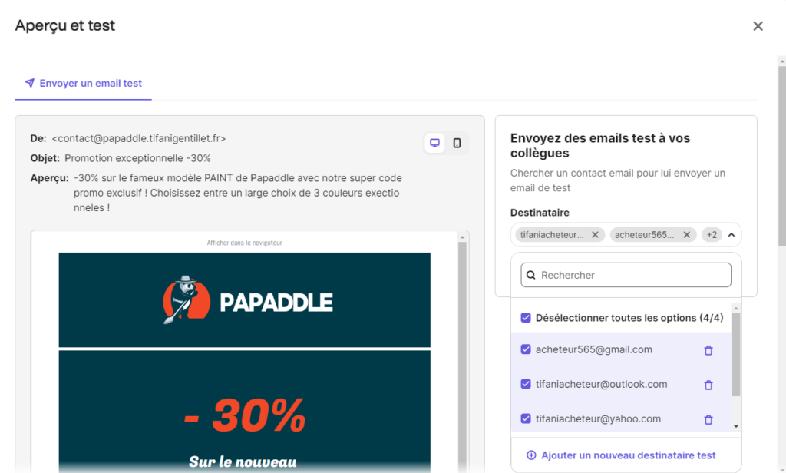Switch to desktop preview icon
Viewport: 786px width, 473px height.
pyautogui.click(x=435, y=143)
